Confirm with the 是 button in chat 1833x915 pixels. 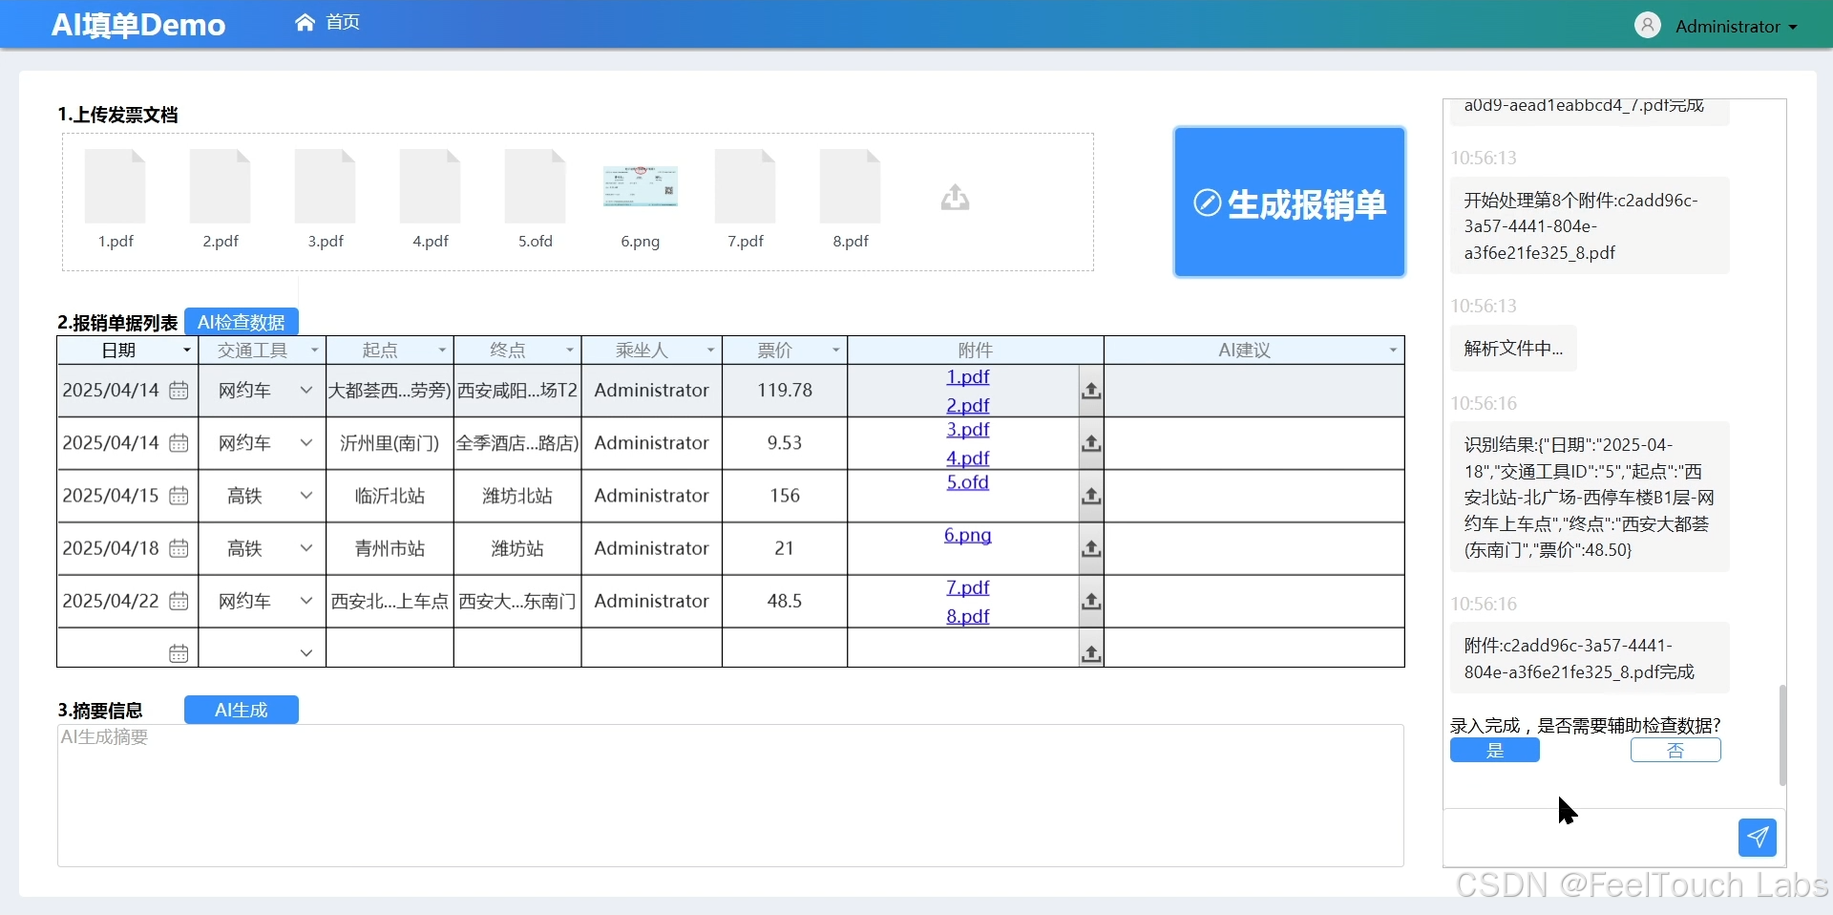pyautogui.click(x=1495, y=751)
